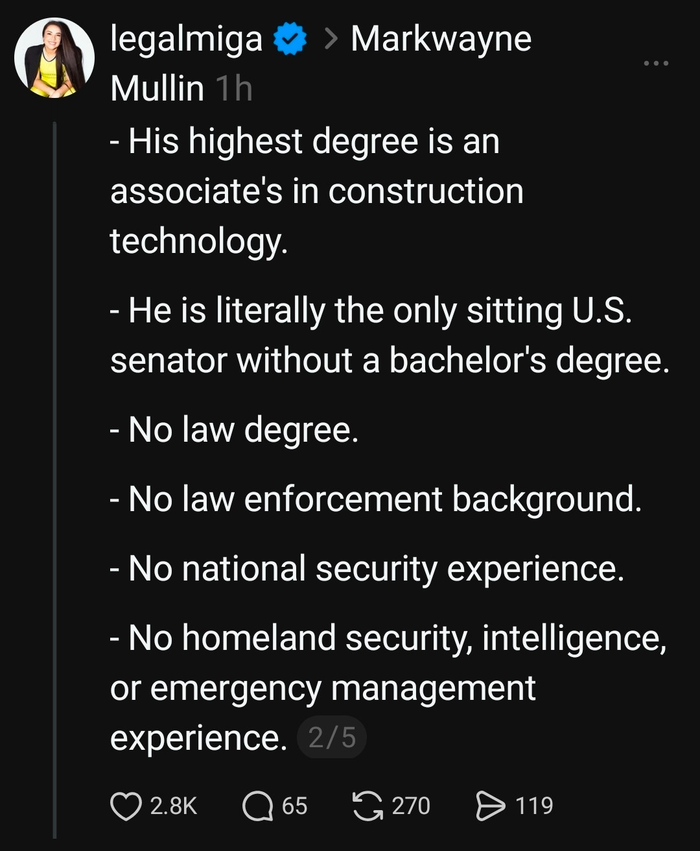The image size is (700, 851).
Task: View the 2.8K likes count
Action: [173, 806]
